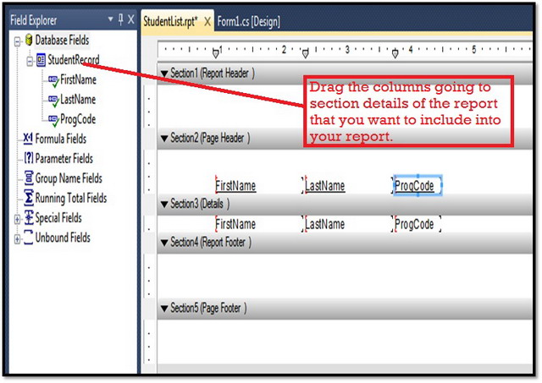542x383 pixels.
Task: Switch to the Form1.cs [Design] tab
Action: pyautogui.click(x=248, y=21)
